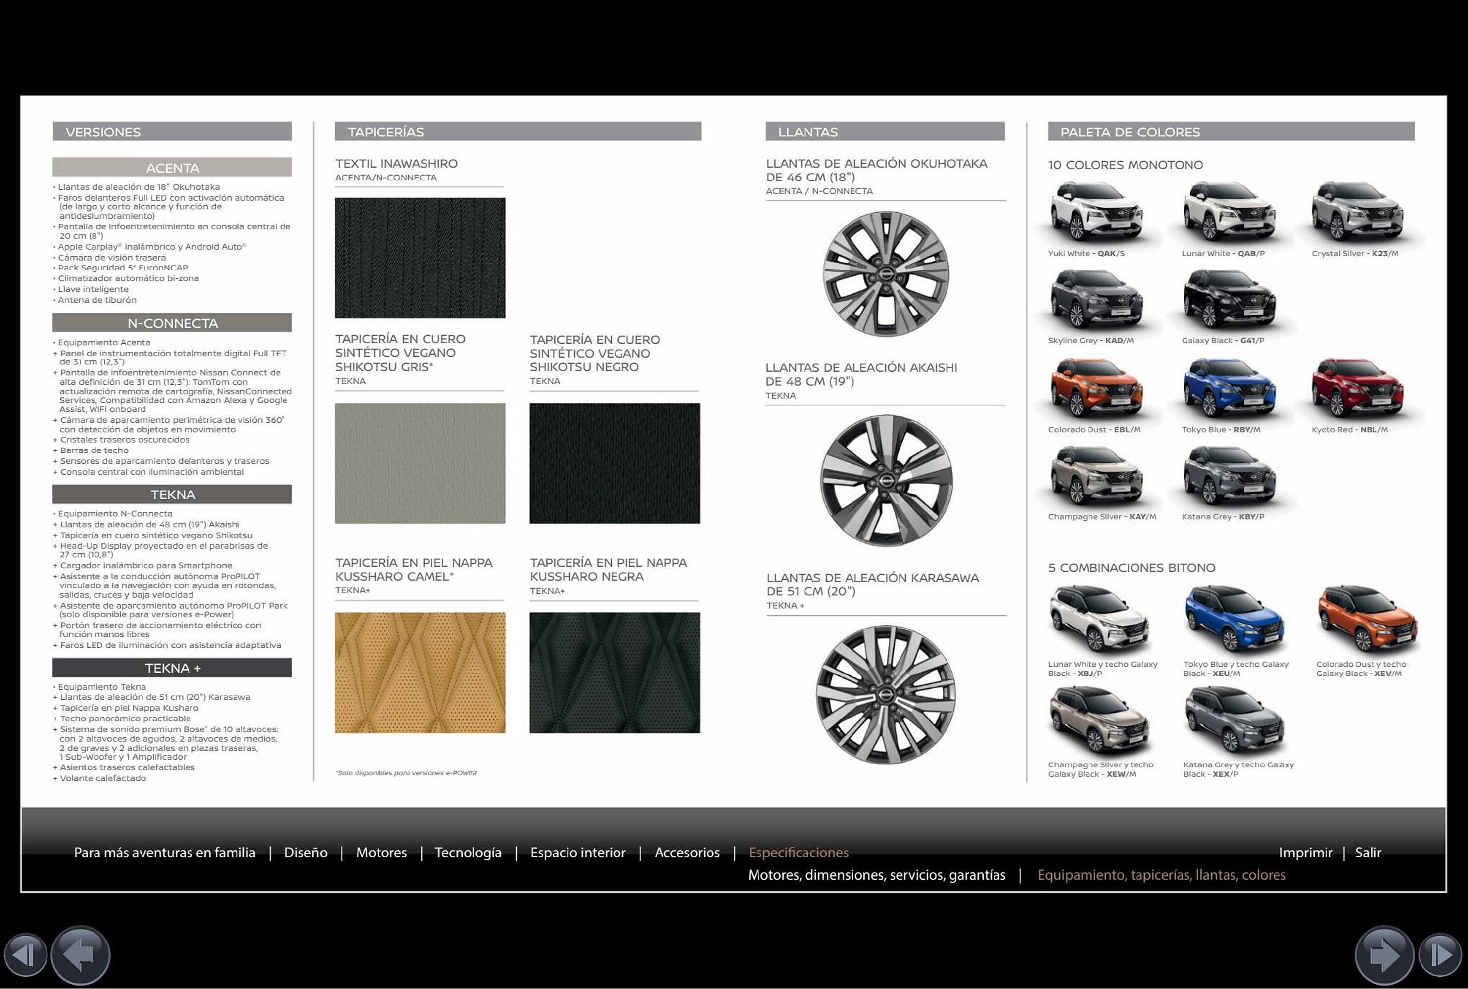Select Colorado Dust with Galaxy Black roof car
This screenshot has height=989, width=1468.
(1368, 620)
